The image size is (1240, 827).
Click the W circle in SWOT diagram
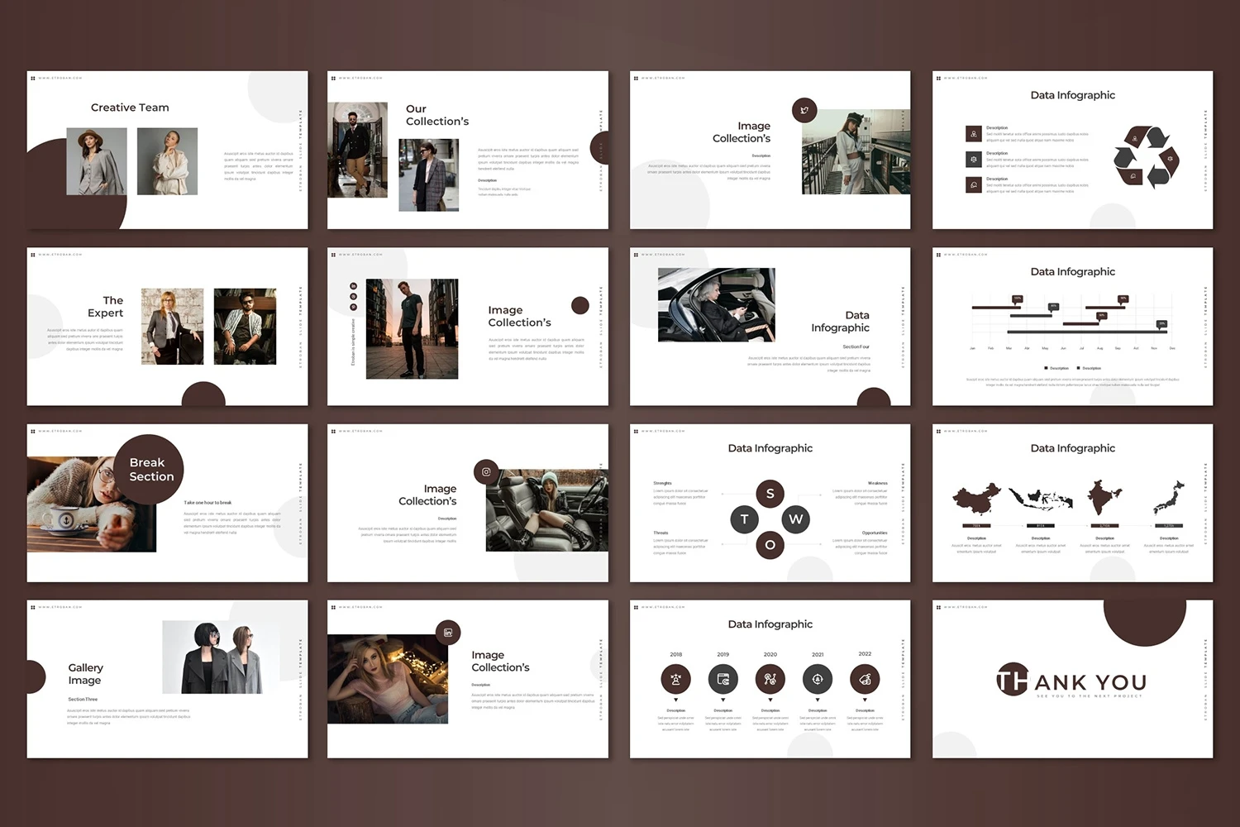click(x=795, y=519)
